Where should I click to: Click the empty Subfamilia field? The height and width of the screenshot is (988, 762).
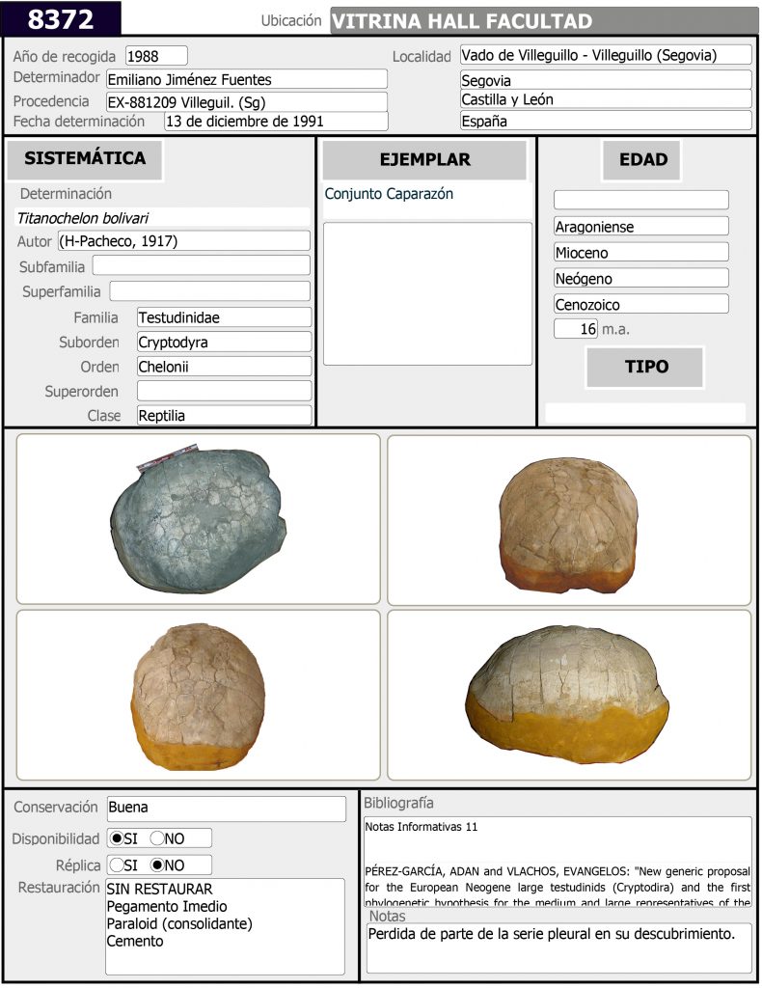(x=201, y=265)
